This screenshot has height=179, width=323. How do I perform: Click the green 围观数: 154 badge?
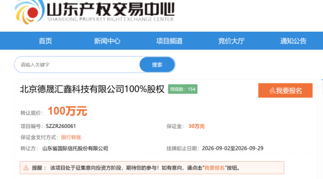(183, 89)
